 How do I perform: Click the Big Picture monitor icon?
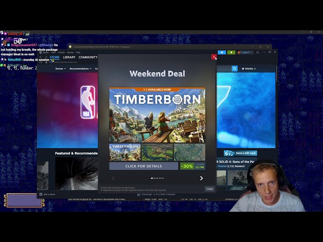pos(257,52)
